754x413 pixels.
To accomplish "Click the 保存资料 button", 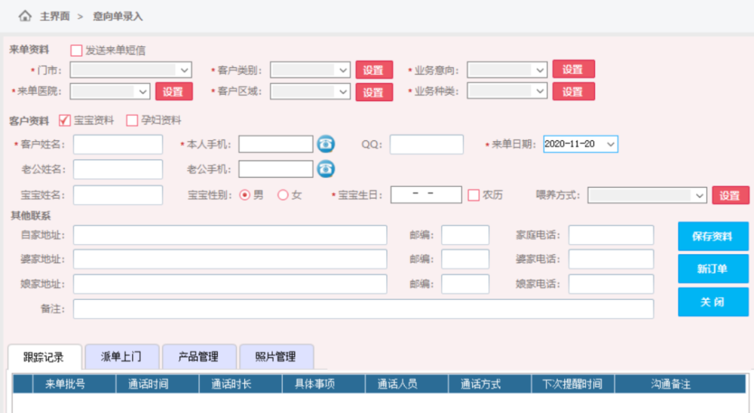I will click(x=713, y=236).
